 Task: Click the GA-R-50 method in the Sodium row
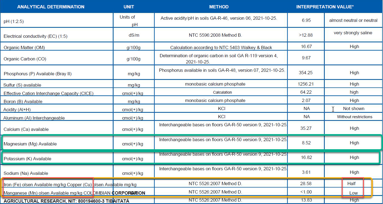pyautogui.click(x=223, y=169)
